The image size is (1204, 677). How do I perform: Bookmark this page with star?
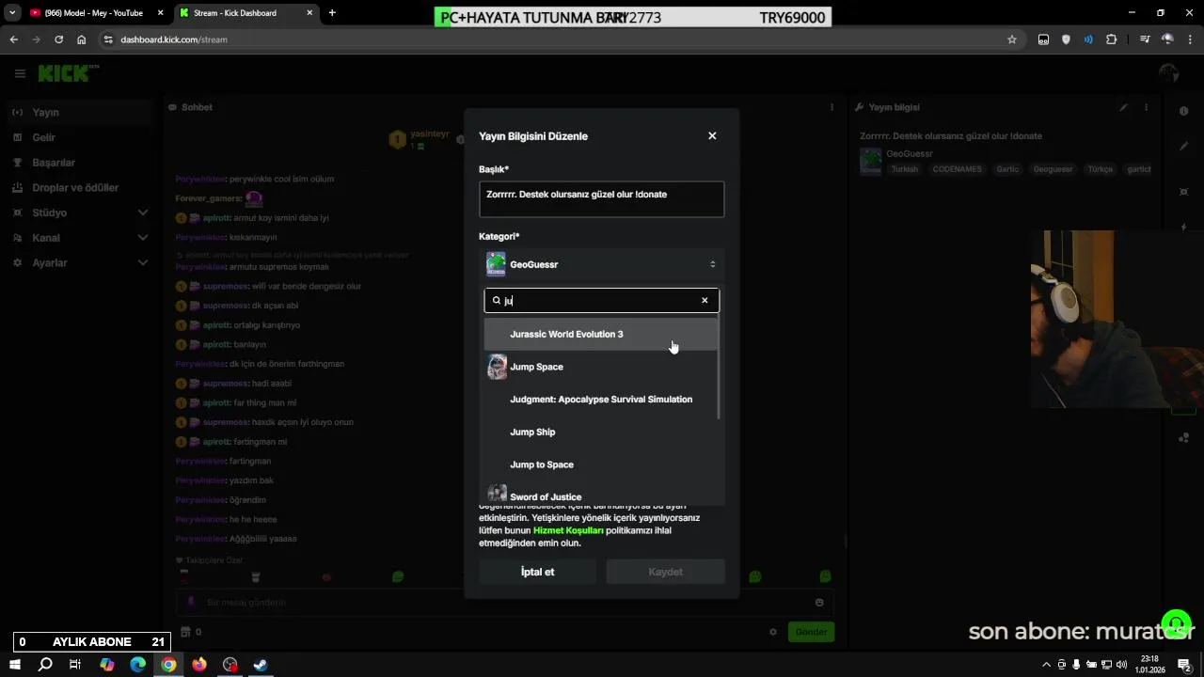(1012, 39)
